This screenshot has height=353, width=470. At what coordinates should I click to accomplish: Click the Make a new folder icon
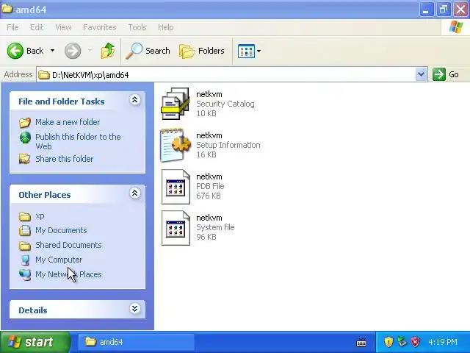[25, 123]
